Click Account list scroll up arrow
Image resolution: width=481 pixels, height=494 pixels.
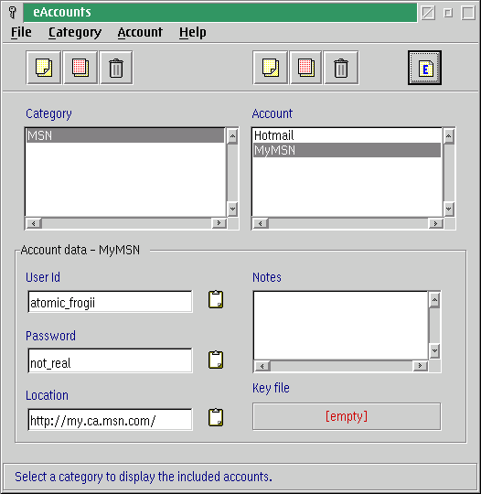tap(449, 136)
